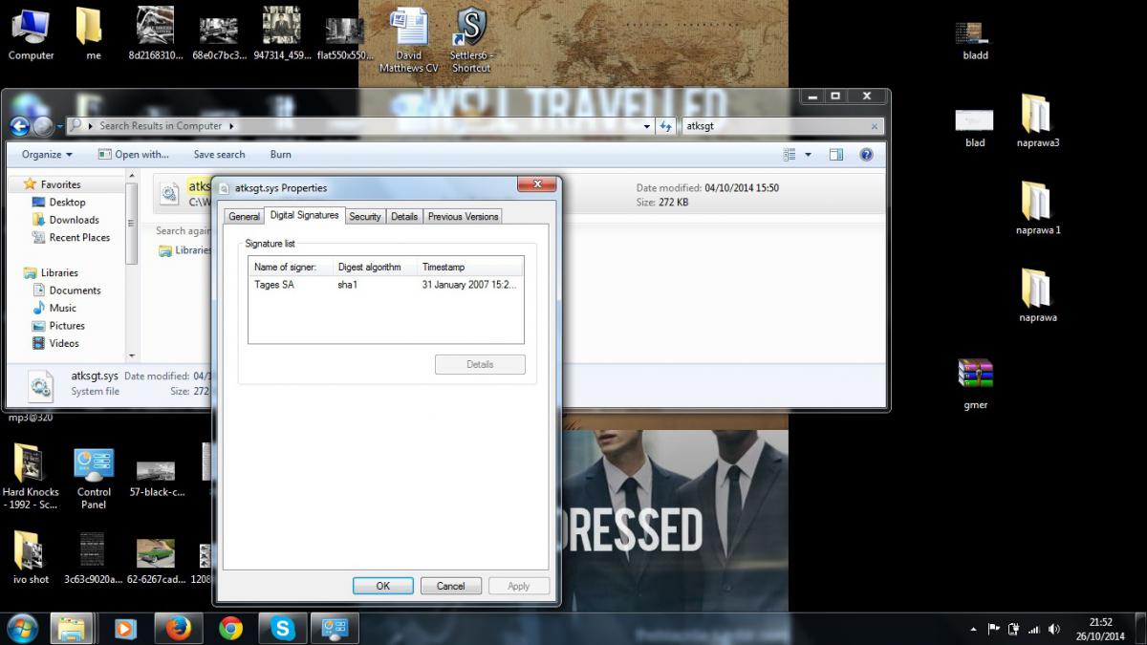Open the Documents library in the sidebar
The height and width of the screenshot is (645, 1147).
[75, 290]
